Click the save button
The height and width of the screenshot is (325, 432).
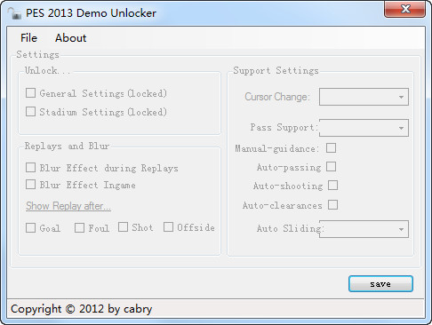(x=380, y=284)
